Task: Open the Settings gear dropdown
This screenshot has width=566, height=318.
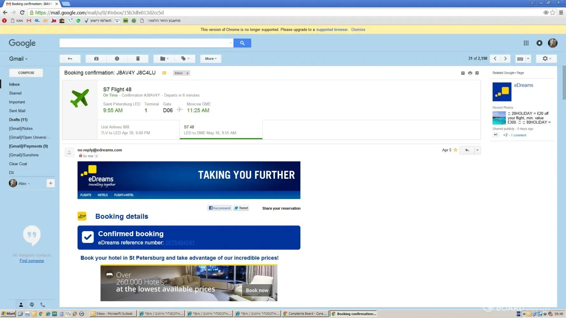Action: [x=546, y=59]
